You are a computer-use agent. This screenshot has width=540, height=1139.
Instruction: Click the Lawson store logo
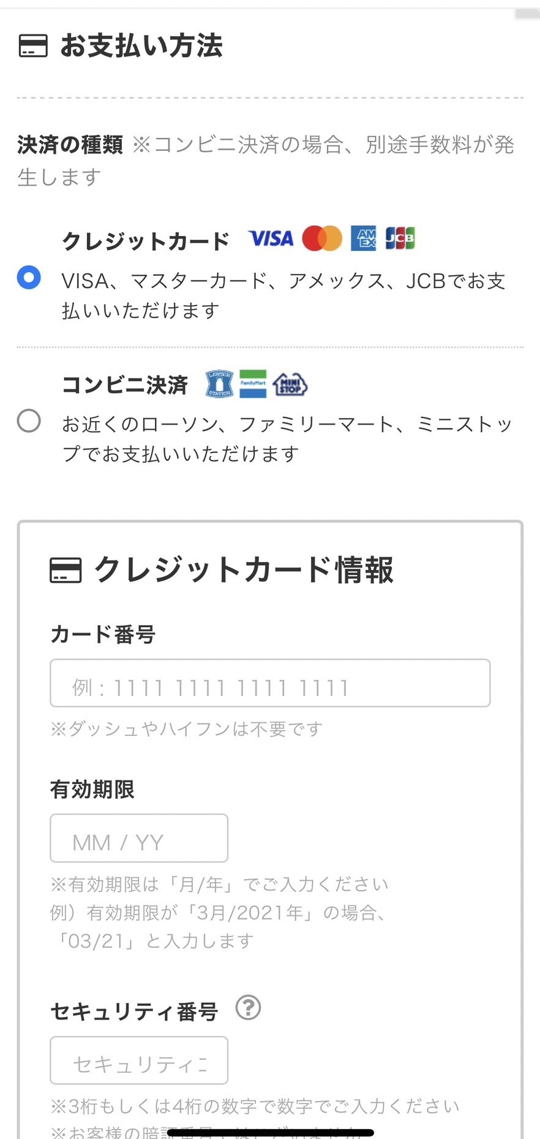tap(219, 384)
